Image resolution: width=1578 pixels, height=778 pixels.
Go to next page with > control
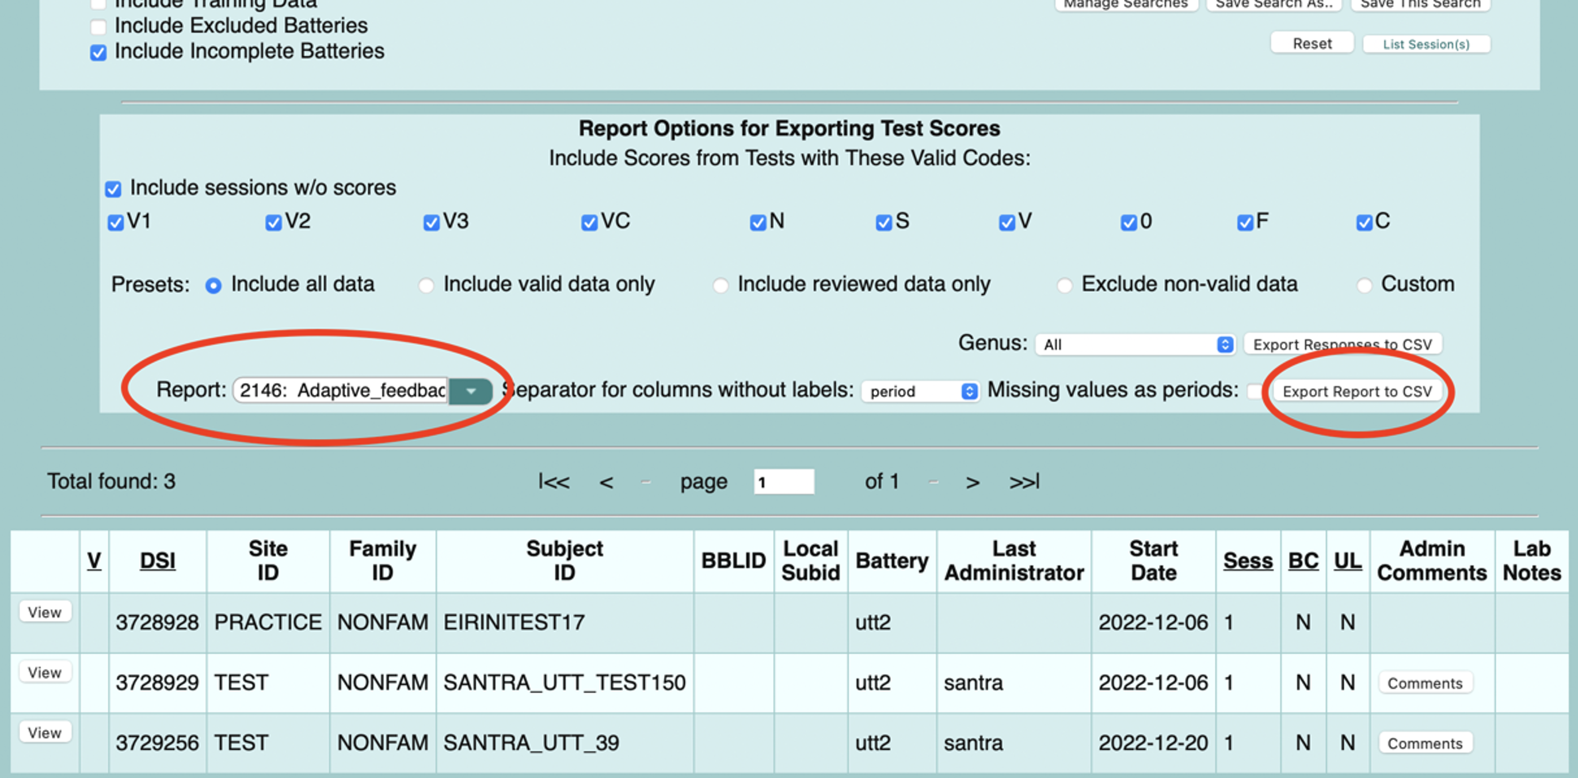click(x=972, y=483)
